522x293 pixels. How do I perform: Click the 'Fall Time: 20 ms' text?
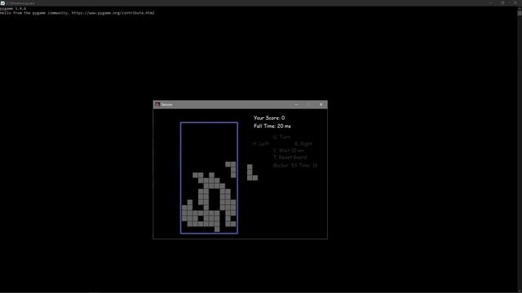click(x=272, y=126)
